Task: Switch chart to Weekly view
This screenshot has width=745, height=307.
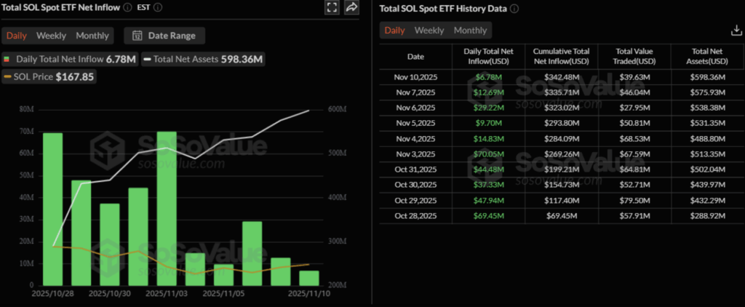Action: tap(51, 36)
